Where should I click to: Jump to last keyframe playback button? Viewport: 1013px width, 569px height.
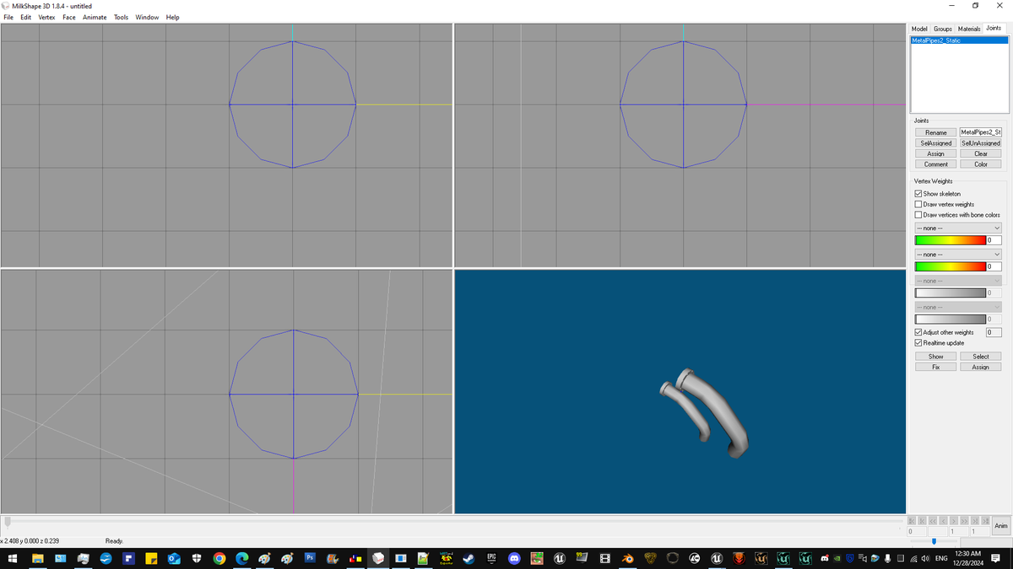tap(985, 521)
